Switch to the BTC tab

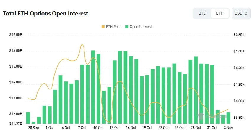click(x=202, y=13)
